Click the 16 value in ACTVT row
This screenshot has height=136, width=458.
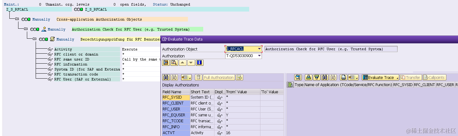click(228, 133)
